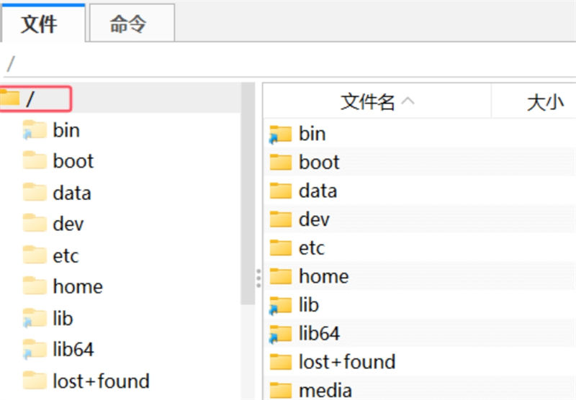Click data folder icon in left tree
576x400 pixels.
click(34, 193)
